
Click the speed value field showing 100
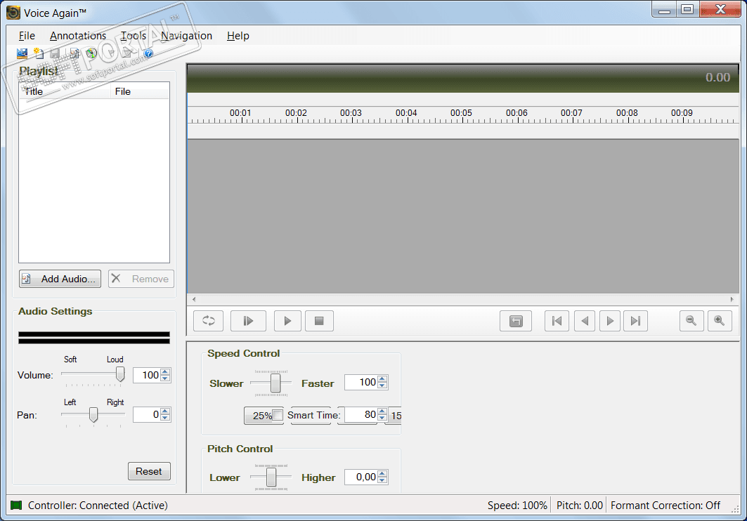[x=361, y=382]
